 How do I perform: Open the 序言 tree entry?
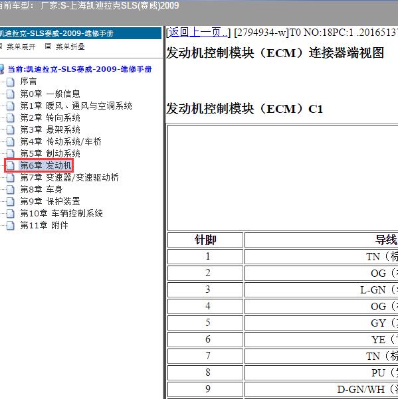[29, 82]
